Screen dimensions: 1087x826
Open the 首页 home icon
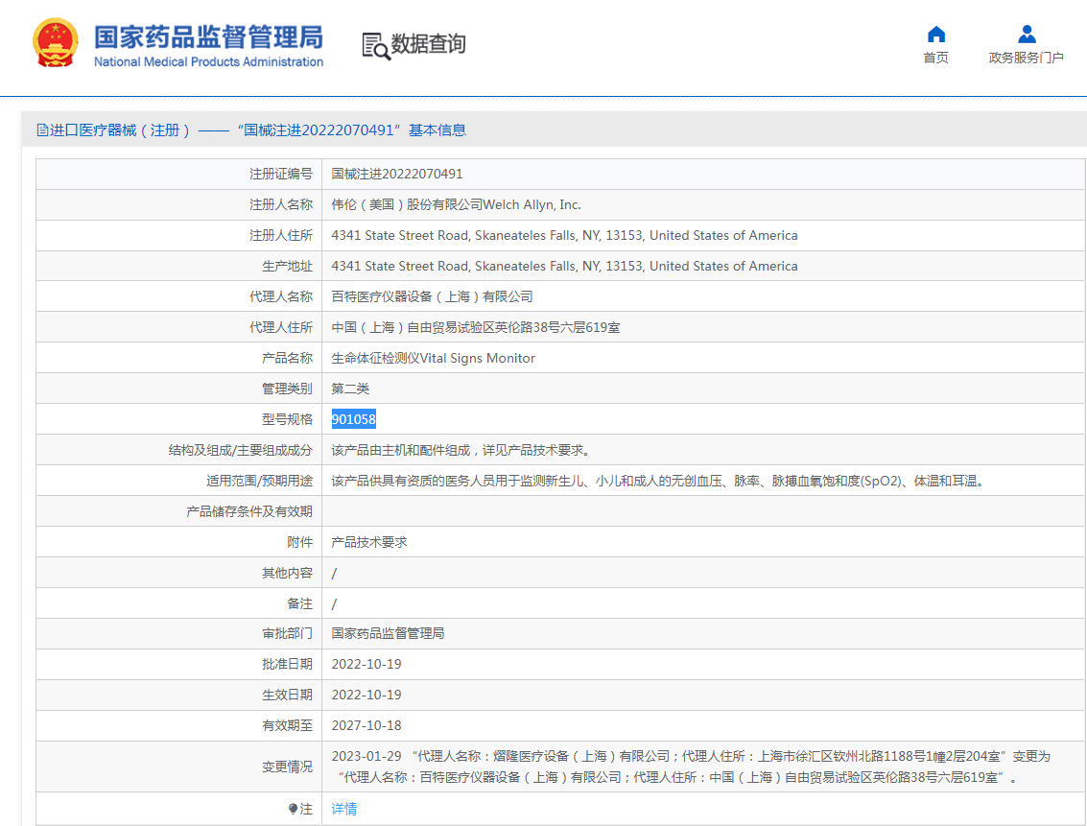click(935, 34)
